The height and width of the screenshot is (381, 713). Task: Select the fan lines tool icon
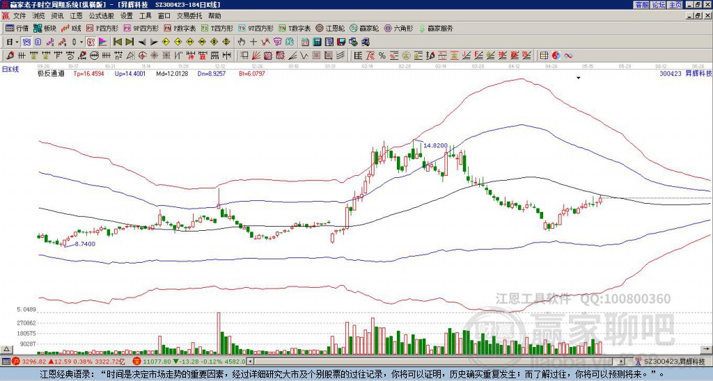(256, 56)
